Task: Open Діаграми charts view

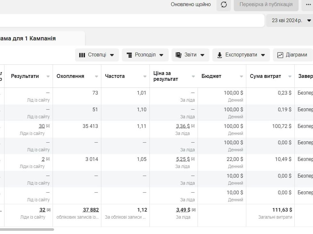Action: [x=292, y=55]
